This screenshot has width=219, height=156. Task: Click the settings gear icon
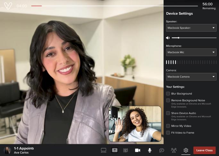186,150
